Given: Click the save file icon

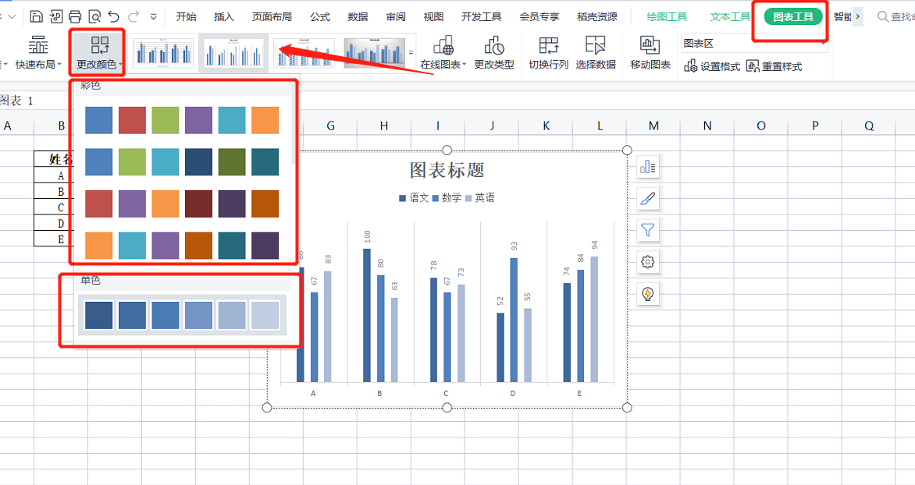Looking at the screenshot, I should tap(36, 16).
